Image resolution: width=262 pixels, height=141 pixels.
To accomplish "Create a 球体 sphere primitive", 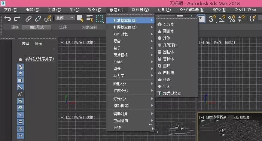I will pyautogui.click(x=177, y=38).
